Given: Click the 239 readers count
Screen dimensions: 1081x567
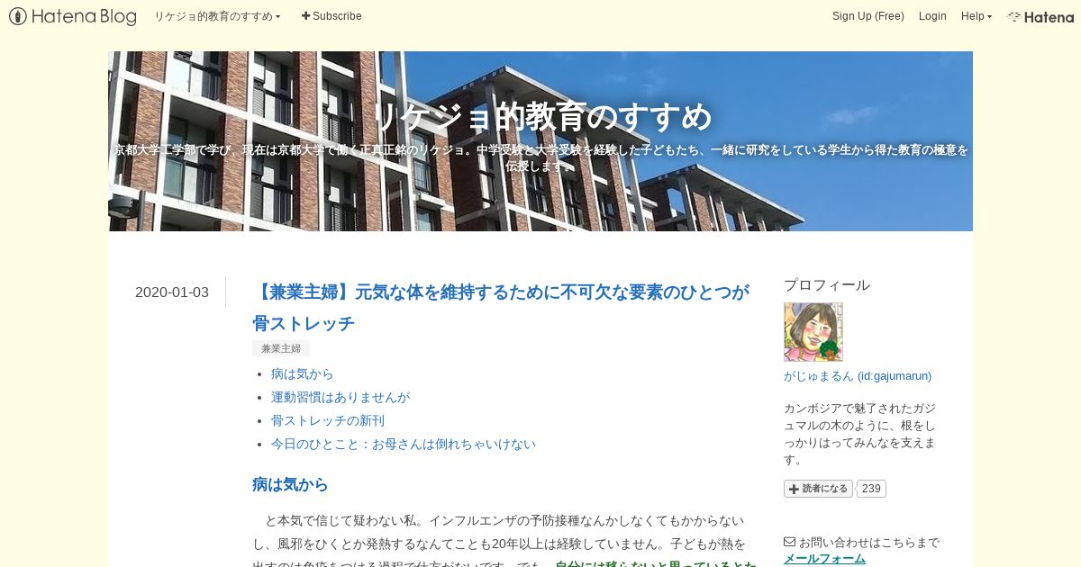Looking at the screenshot, I should [x=871, y=489].
